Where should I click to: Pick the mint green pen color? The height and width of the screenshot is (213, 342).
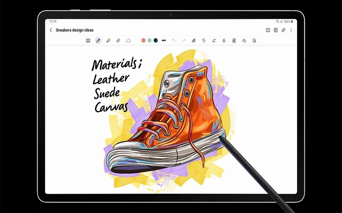(149, 40)
